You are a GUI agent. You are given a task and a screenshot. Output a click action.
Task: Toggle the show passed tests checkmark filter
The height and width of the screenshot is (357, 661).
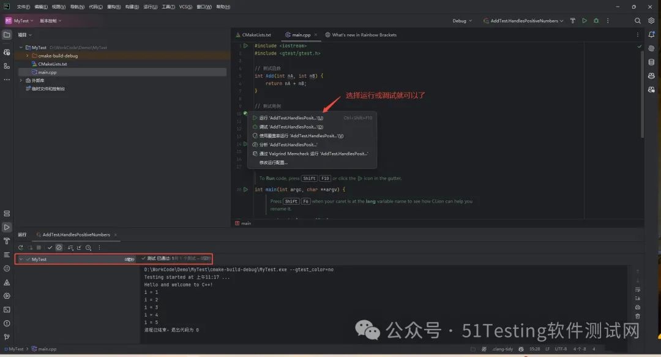(x=50, y=247)
